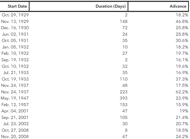Viewport: 190px width, 139px height.
Task: Click the Dec. 16, 1930 date cell
Action: pos(15,28)
